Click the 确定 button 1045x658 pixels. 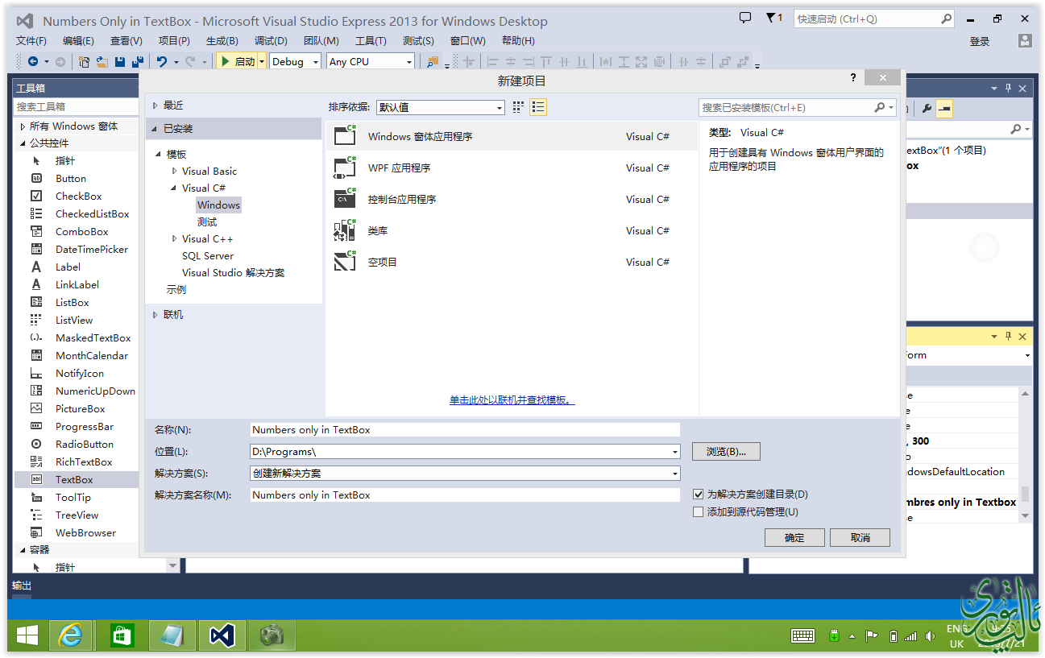[x=794, y=537]
